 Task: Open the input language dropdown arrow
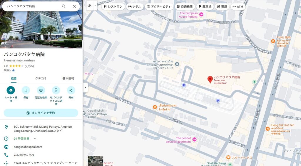(x=95, y=6)
